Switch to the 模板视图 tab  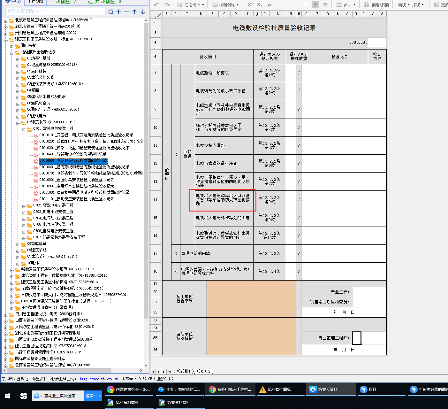tap(13, 2)
